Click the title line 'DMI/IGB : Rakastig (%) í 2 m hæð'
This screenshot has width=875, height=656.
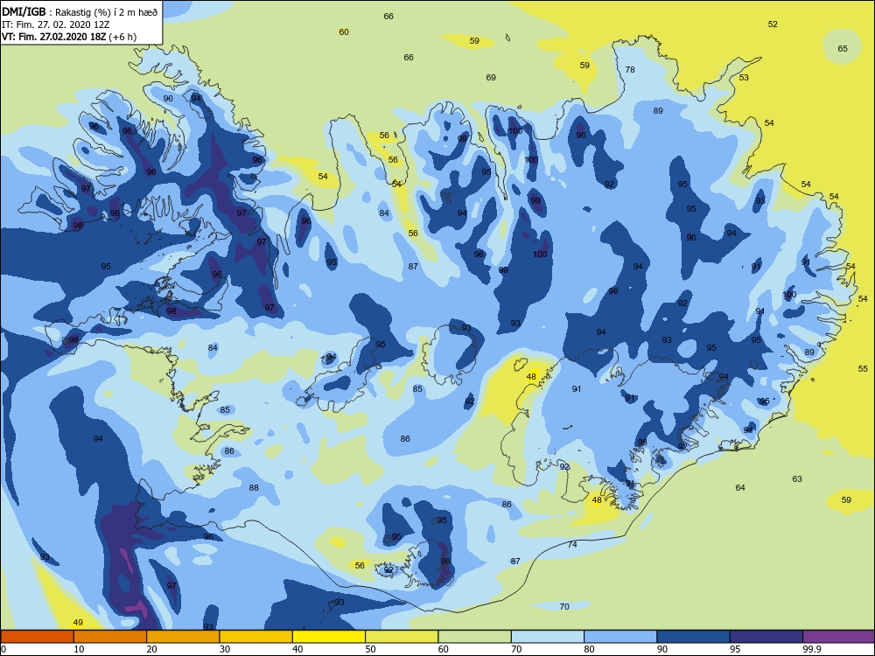coord(80,12)
